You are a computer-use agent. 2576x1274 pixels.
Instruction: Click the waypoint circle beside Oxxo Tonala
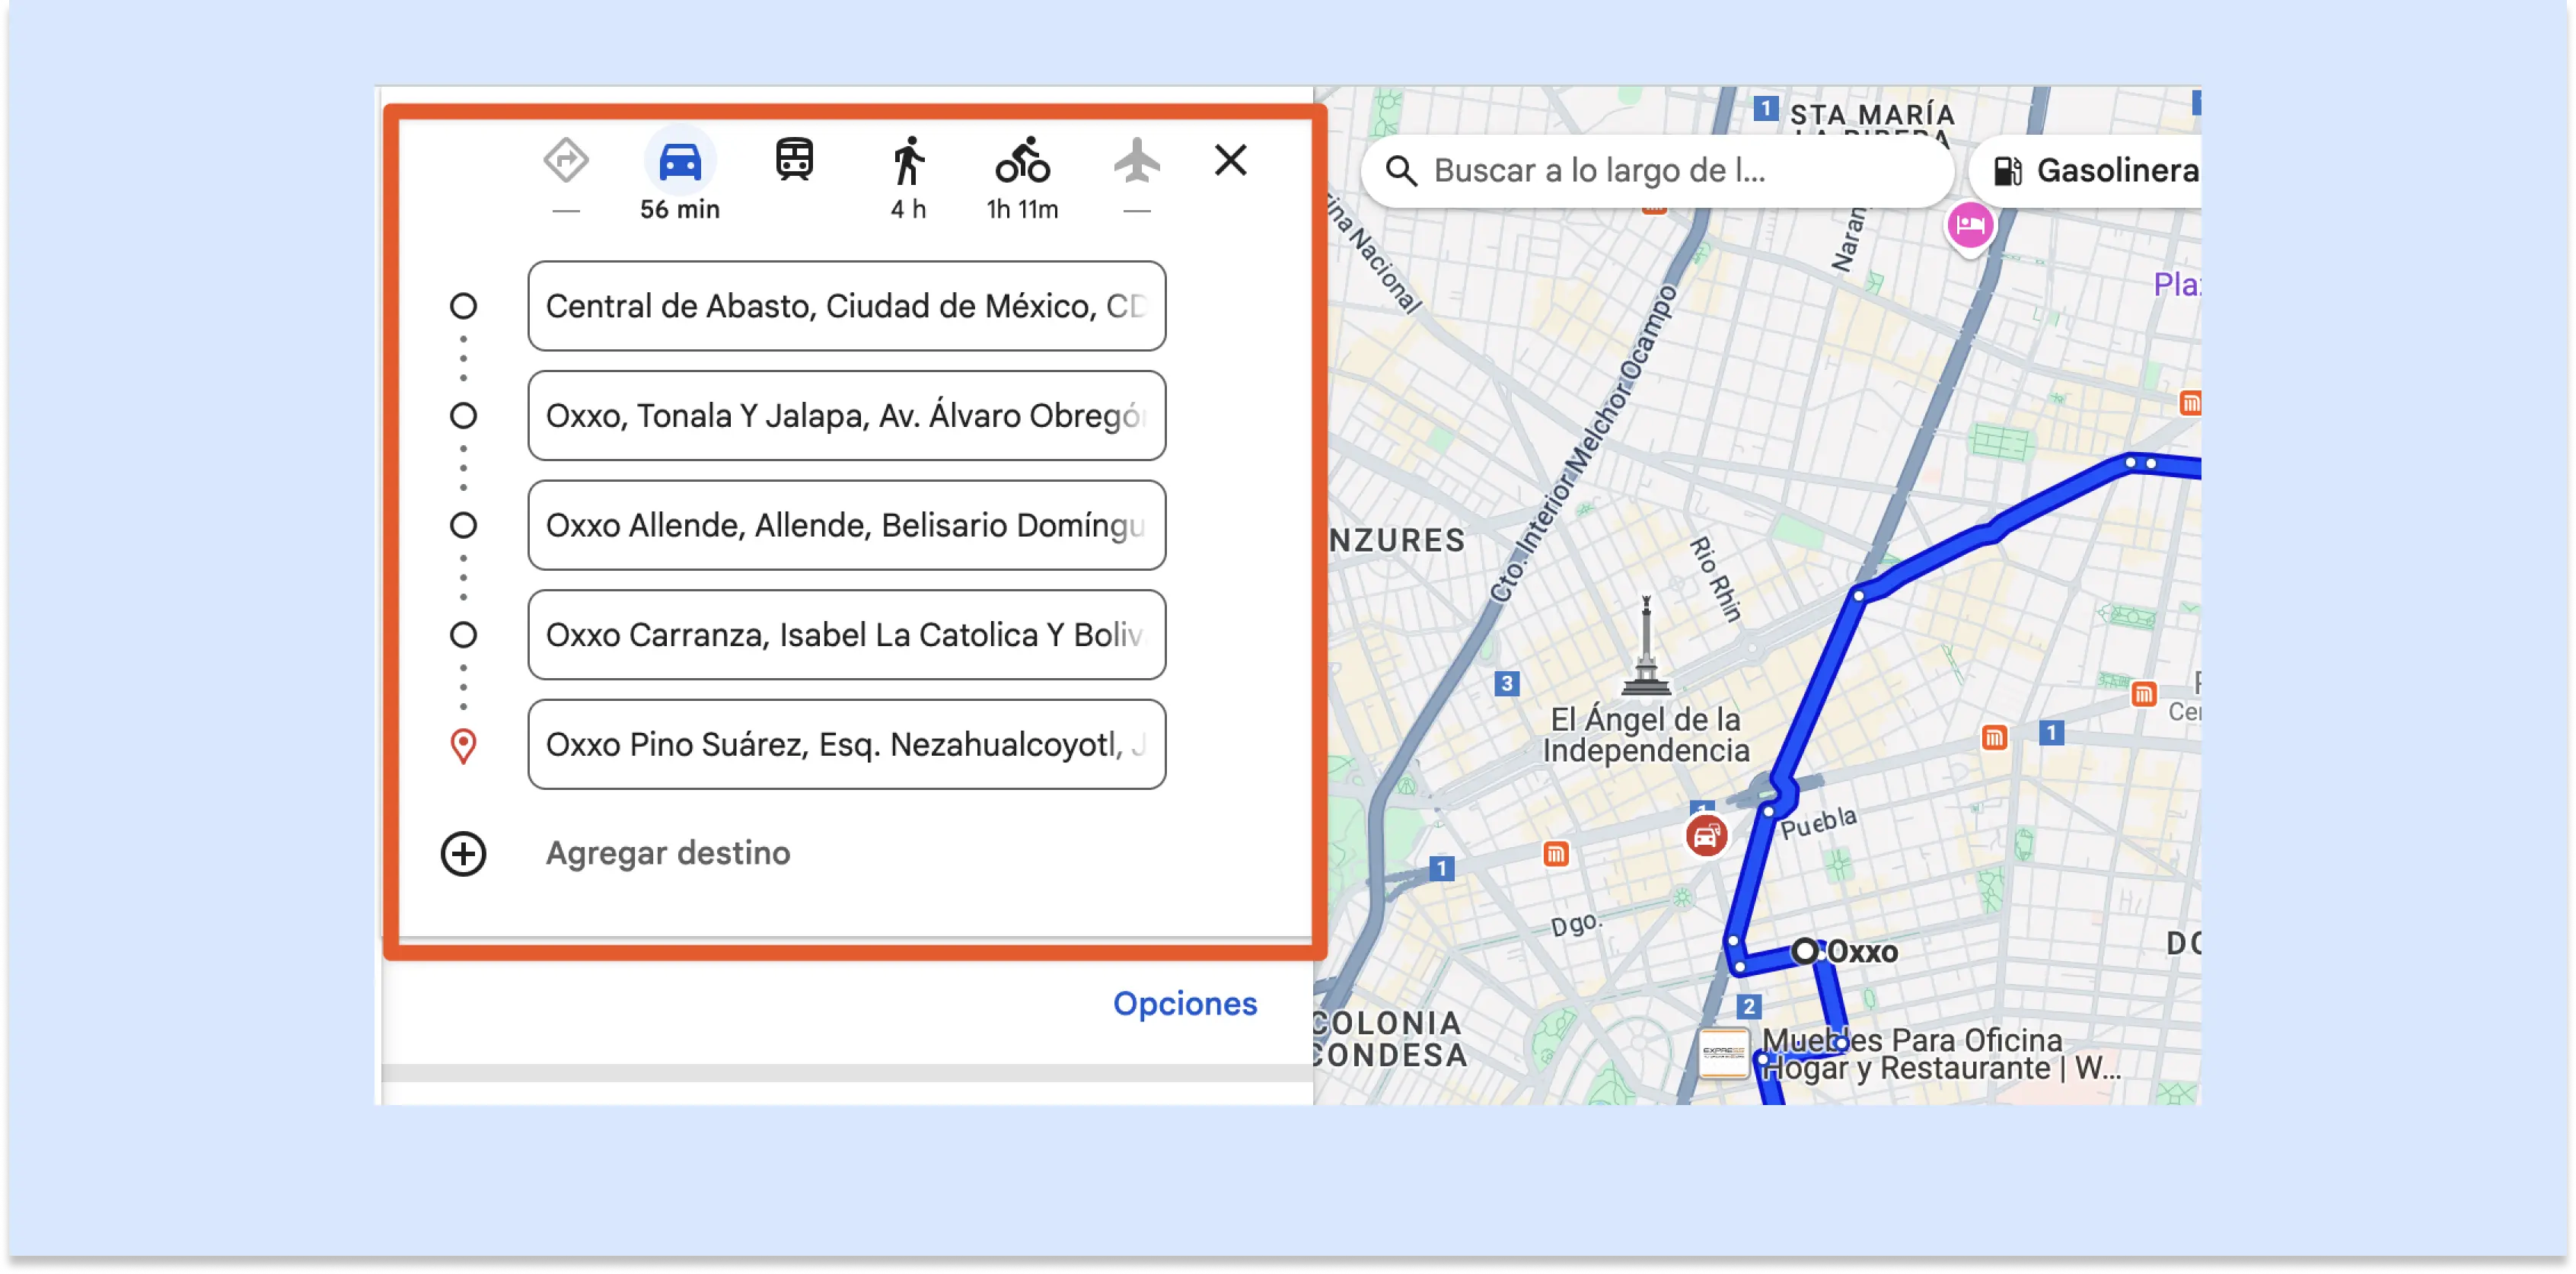[x=463, y=416]
